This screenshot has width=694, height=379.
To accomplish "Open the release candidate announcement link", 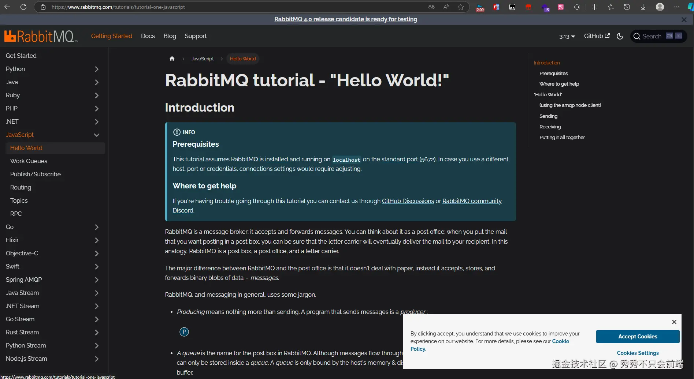I will pos(346,19).
